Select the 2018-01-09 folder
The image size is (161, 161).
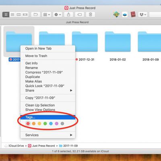pyautogui.click(x=149, y=42)
